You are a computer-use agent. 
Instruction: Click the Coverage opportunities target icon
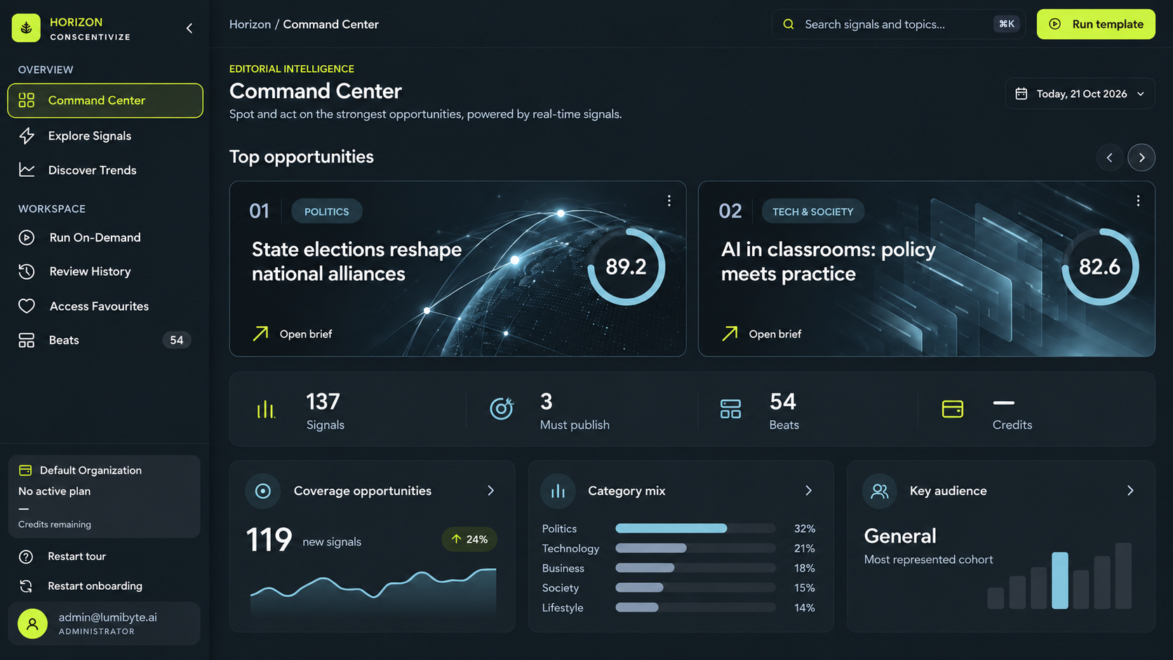(x=263, y=491)
